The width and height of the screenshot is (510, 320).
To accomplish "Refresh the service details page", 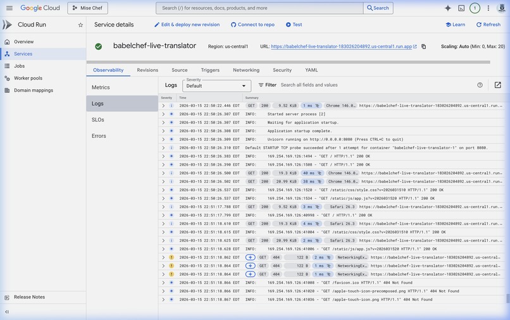I will click(488, 25).
